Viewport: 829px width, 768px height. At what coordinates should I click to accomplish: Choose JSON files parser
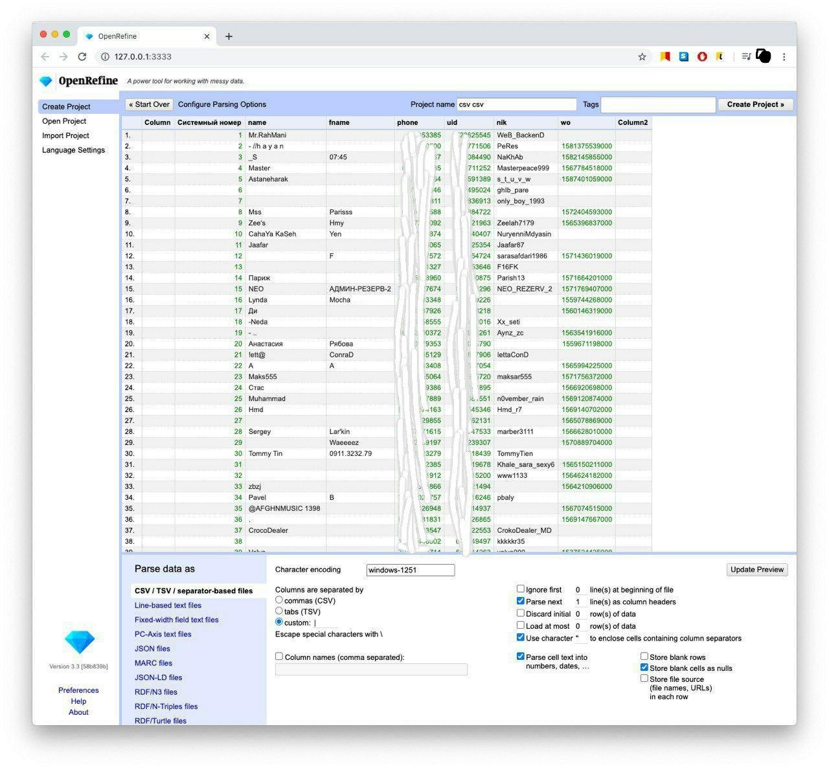coord(152,648)
